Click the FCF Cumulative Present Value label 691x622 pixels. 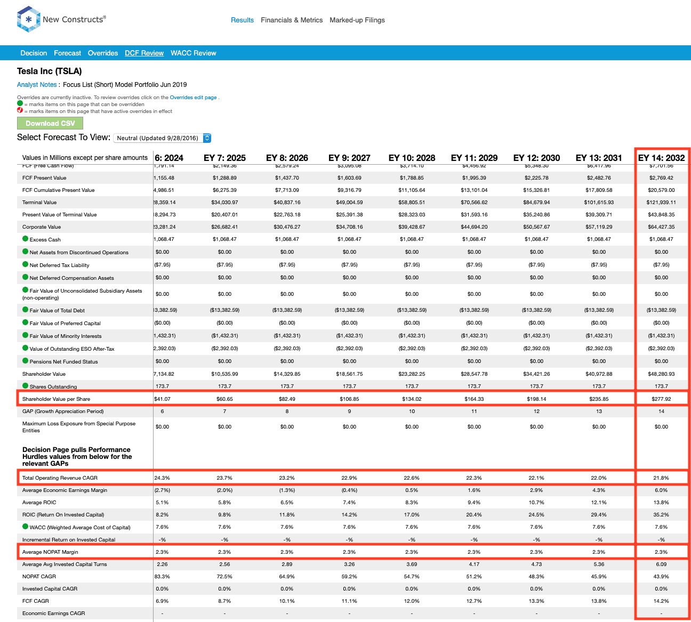(58, 190)
